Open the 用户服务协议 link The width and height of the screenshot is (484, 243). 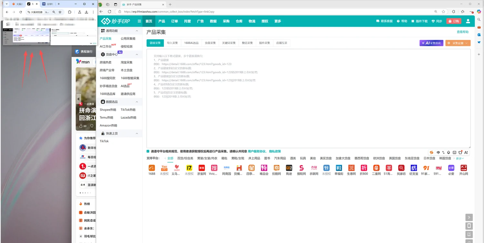tap(257, 151)
